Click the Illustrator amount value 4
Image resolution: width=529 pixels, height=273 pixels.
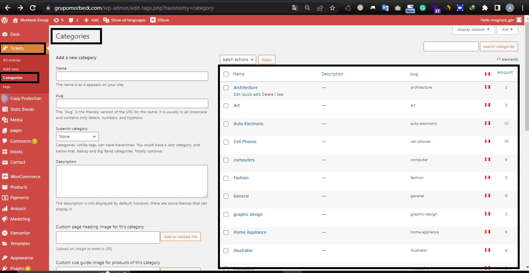506,250
